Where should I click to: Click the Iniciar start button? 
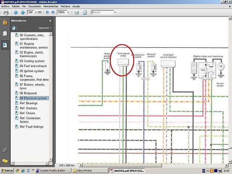pos(7,171)
